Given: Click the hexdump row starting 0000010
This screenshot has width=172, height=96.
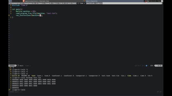Looking at the screenshot, I should point(34,82).
